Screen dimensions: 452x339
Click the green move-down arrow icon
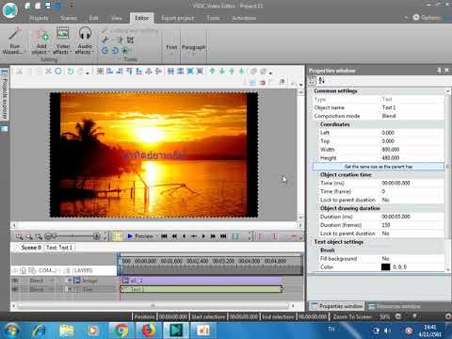(222, 72)
